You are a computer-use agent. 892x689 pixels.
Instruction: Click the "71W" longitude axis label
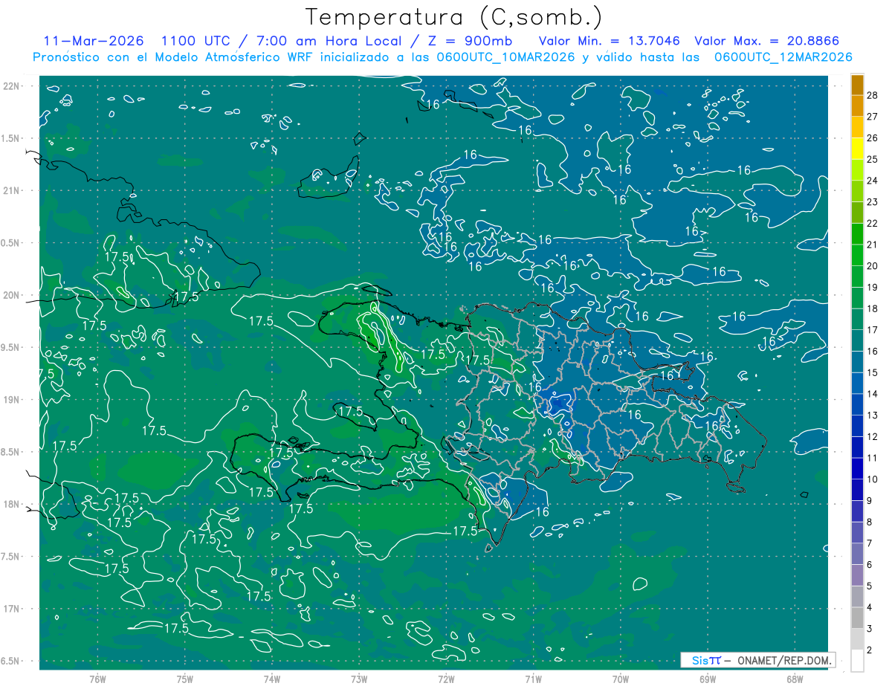pyautogui.click(x=533, y=678)
